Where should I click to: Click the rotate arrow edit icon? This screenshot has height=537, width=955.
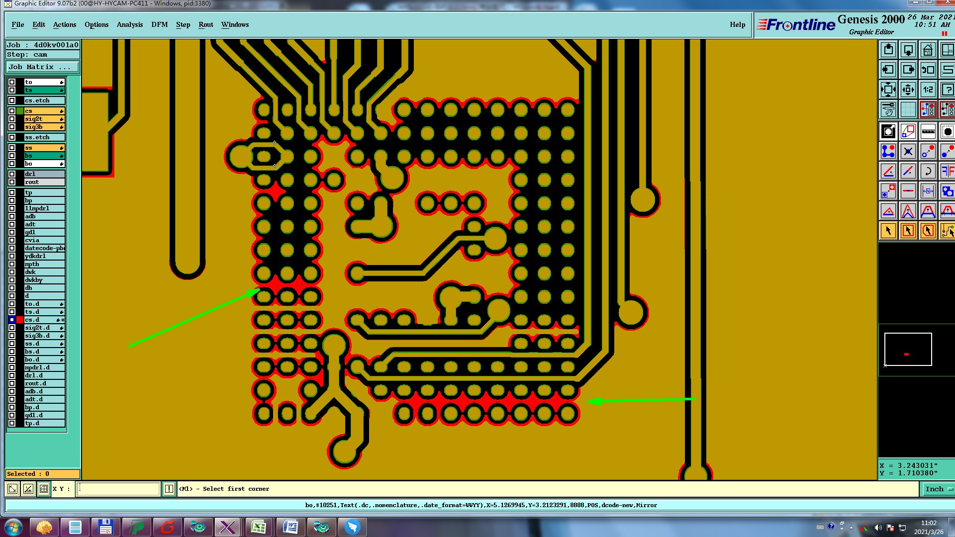(x=928, y=172)
